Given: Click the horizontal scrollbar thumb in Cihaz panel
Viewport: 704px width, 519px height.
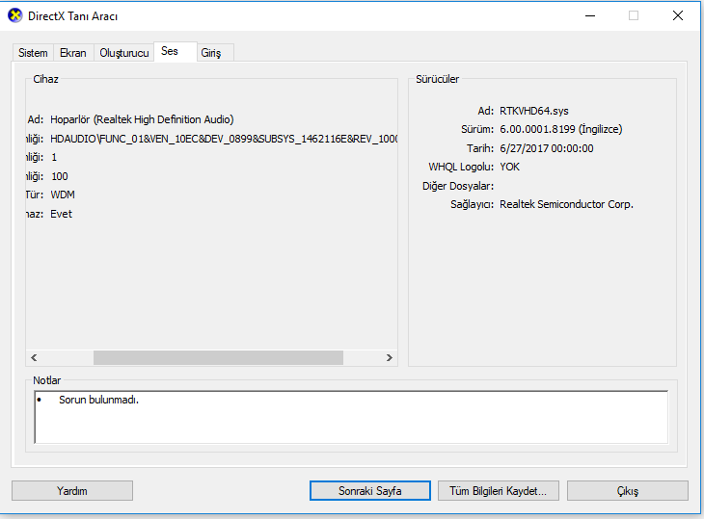Looking at the screenshot, I should 218,357.
